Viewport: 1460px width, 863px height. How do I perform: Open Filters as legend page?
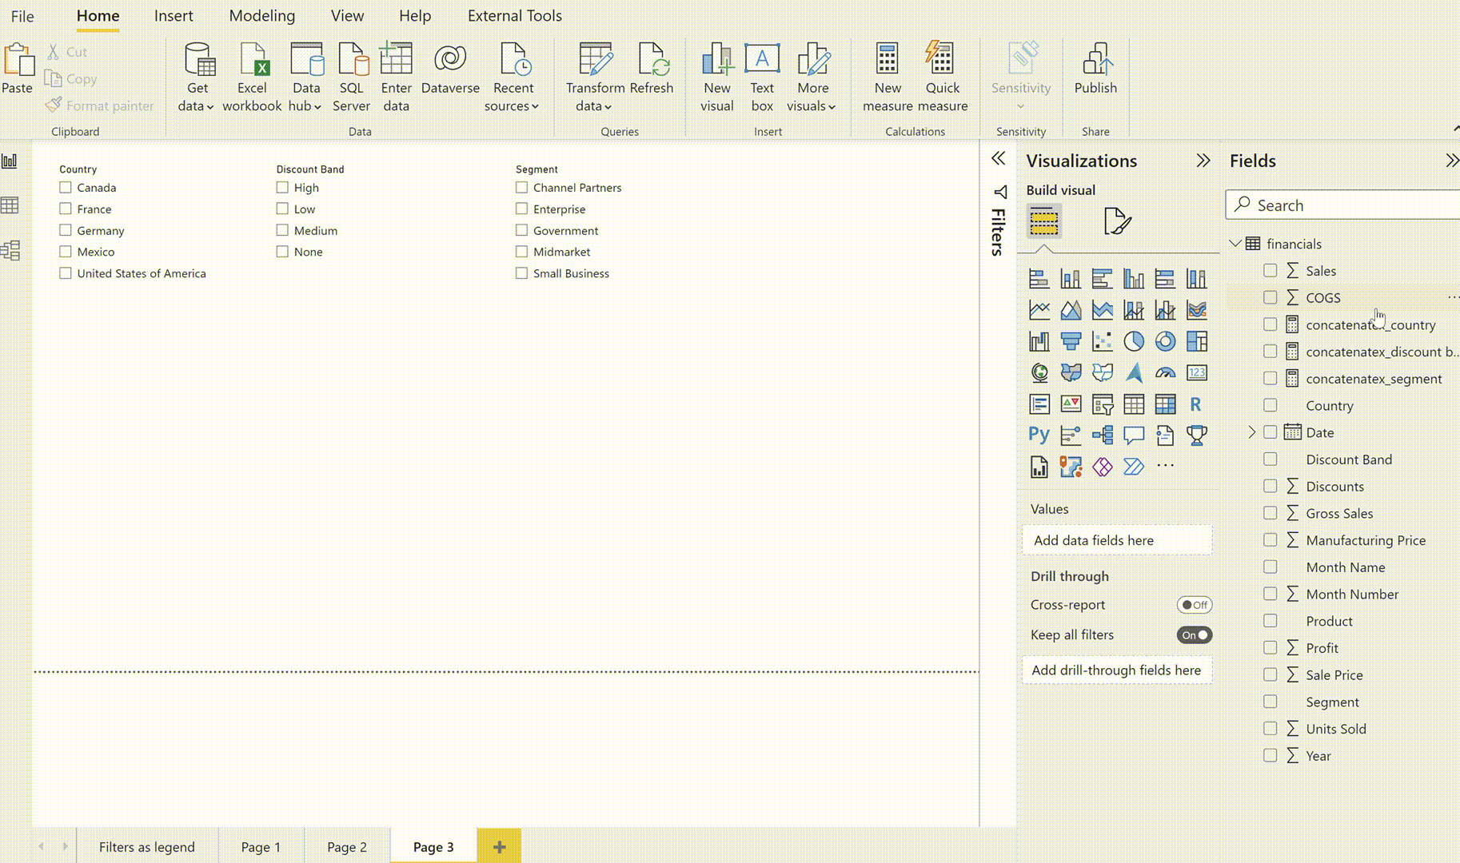147,846
